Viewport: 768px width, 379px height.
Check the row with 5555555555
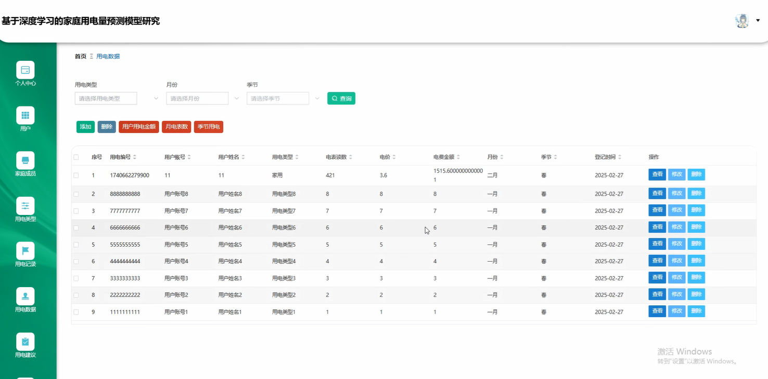(76, 245)
